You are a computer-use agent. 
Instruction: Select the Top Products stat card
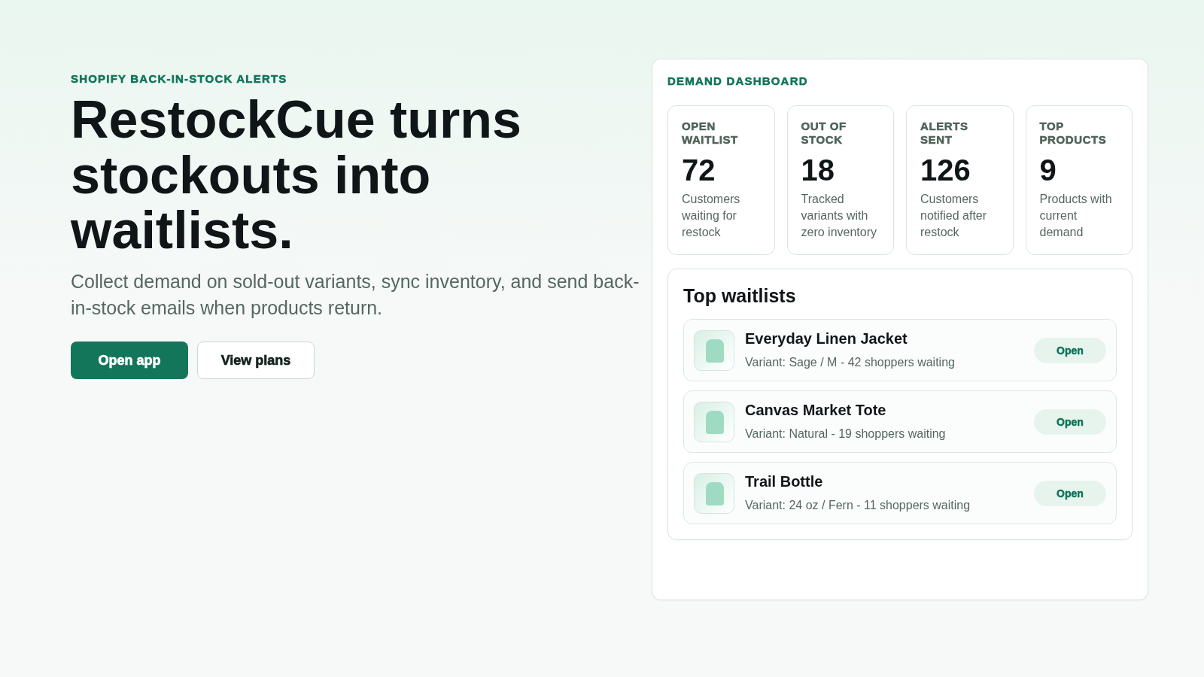[x=1079, y=180]
